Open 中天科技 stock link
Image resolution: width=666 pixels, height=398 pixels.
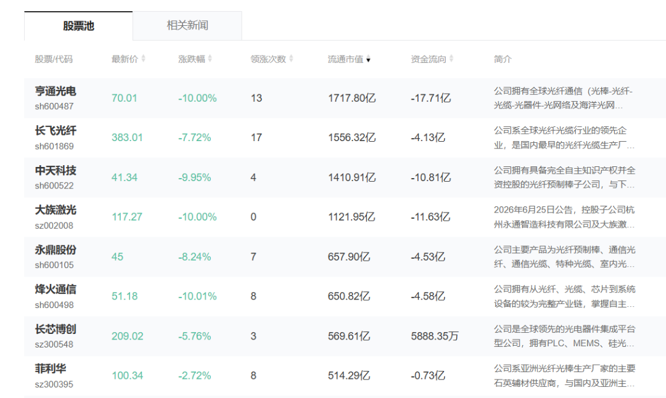point(55,170)
